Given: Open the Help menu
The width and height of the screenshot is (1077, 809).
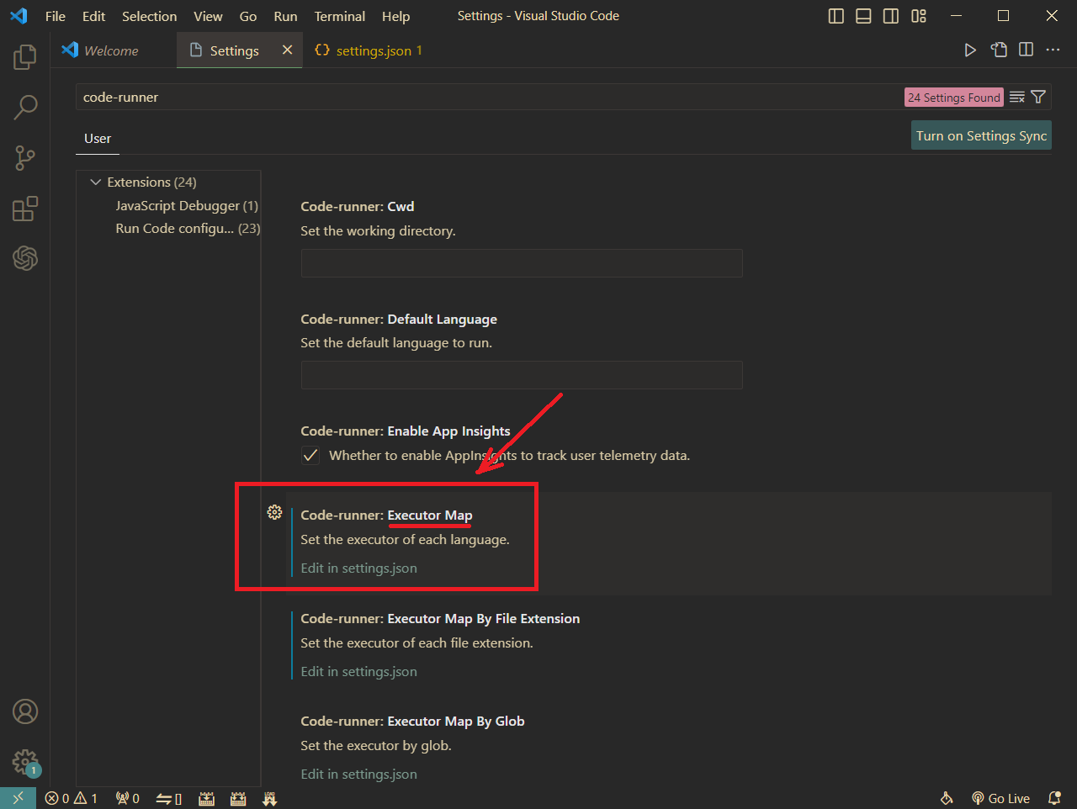Looking at the screenshot, I should pyautogui.click(x=395, y=16).
